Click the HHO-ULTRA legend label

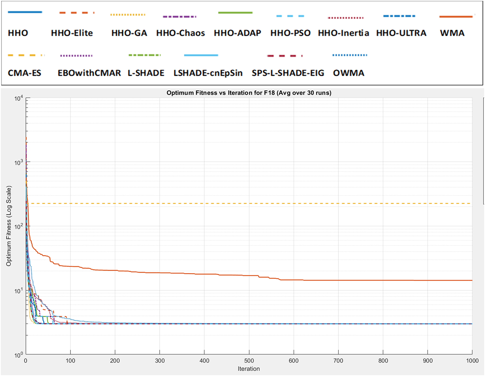coord(401,33)
